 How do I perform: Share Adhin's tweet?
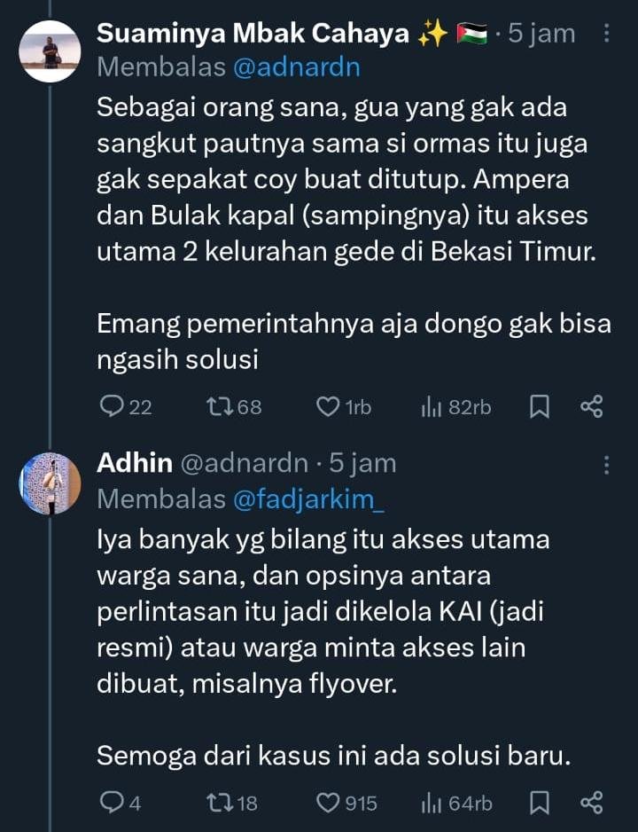coord(591,803)
